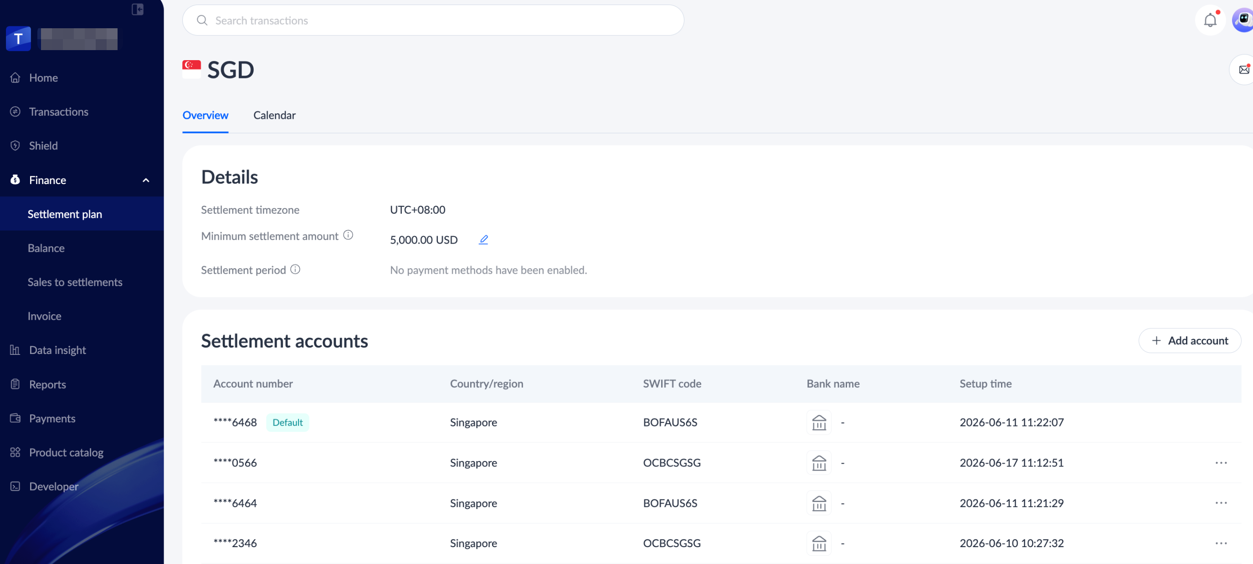
Task: Open the mail envelope icon
Action: [1244, 70]
